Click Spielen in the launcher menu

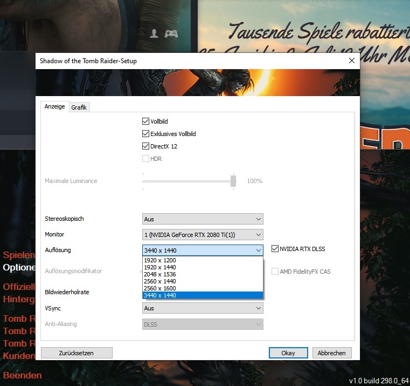point(19,255)
